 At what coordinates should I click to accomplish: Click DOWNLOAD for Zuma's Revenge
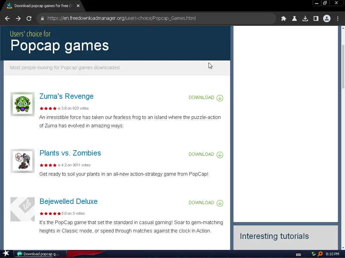point(206,98)
